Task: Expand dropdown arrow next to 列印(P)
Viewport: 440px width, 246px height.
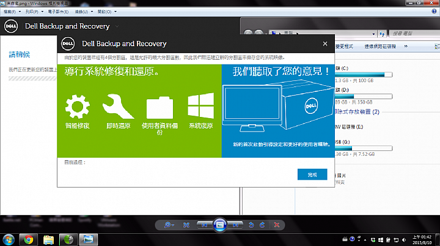Action: 42,12
